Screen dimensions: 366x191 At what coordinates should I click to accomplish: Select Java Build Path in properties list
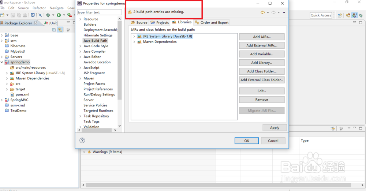pyautogui.click(x=95, y=41)
